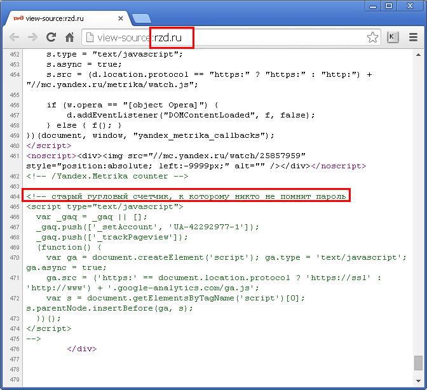Click the </div> tag on line 476
427x390 pixels.
pos(82,349)
